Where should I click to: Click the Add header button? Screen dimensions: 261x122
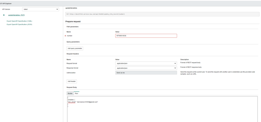[72, 81]
